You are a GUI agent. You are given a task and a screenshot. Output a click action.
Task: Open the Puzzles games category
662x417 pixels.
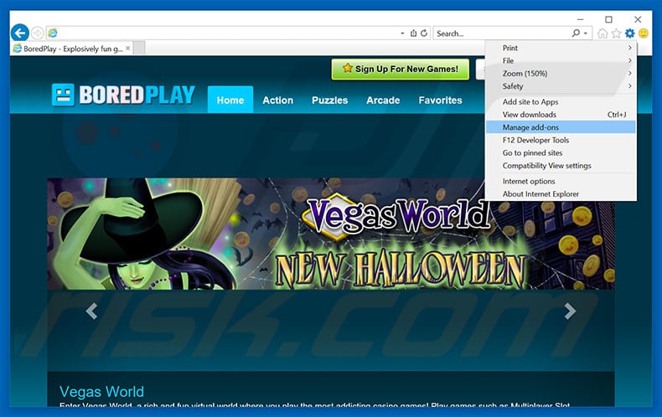tap(329, 100)
